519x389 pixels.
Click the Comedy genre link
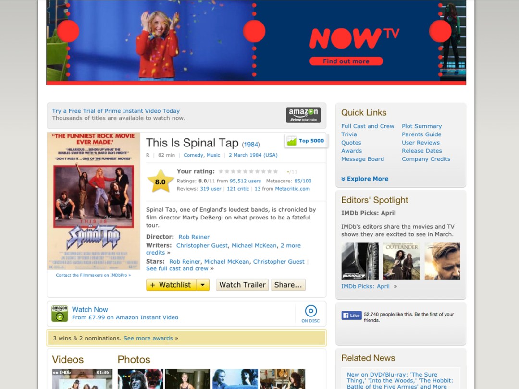(194, 155)
